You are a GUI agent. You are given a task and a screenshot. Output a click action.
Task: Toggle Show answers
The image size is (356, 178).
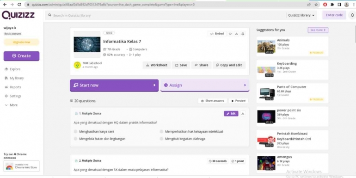click(x=213, y=101)
